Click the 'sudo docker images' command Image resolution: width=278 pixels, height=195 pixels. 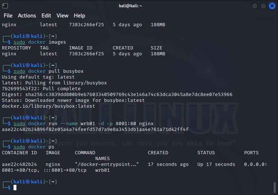point(40,42)
